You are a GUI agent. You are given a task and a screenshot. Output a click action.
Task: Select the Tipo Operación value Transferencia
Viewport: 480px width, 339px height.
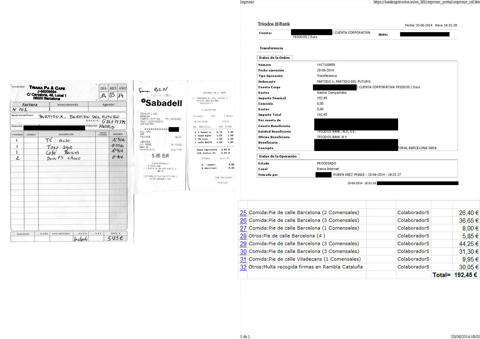click(x=327, y=76)
